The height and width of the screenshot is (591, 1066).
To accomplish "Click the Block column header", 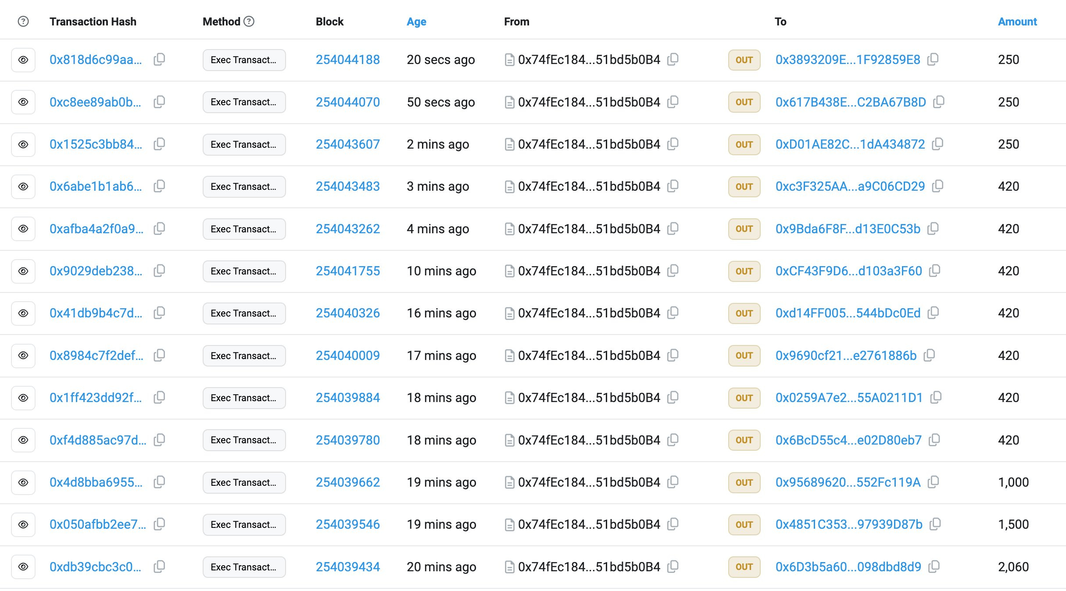I will [329, 21].
